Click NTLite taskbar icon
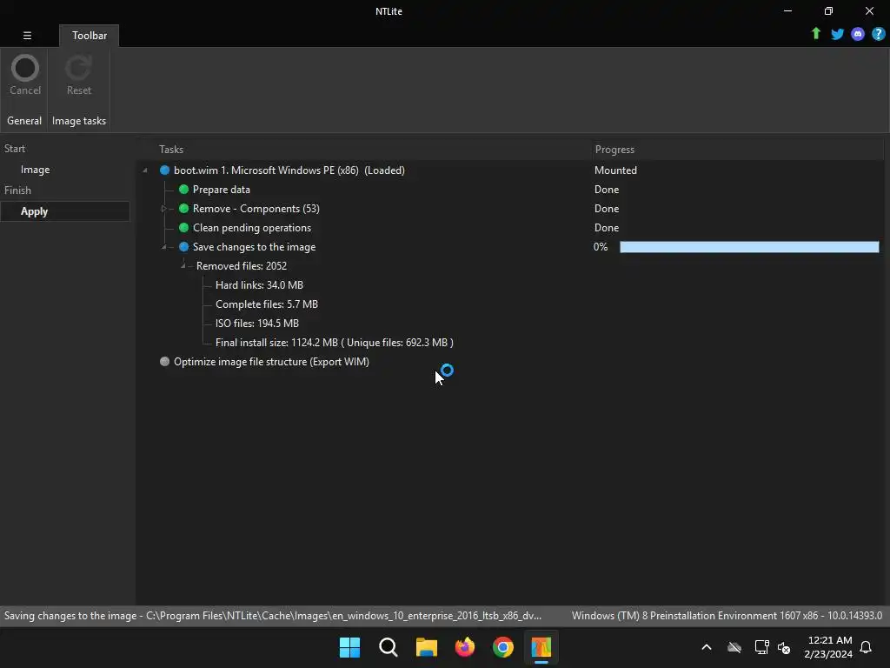890x668 pixels. point(541,647)
